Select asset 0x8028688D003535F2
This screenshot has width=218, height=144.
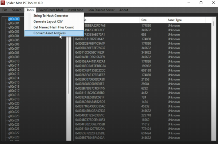click(x=90, y=84)
